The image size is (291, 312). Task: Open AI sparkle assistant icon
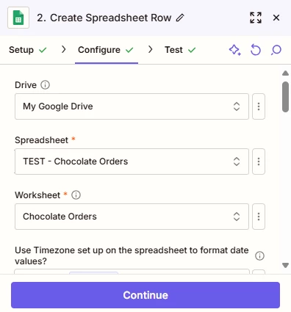[235, 50]
